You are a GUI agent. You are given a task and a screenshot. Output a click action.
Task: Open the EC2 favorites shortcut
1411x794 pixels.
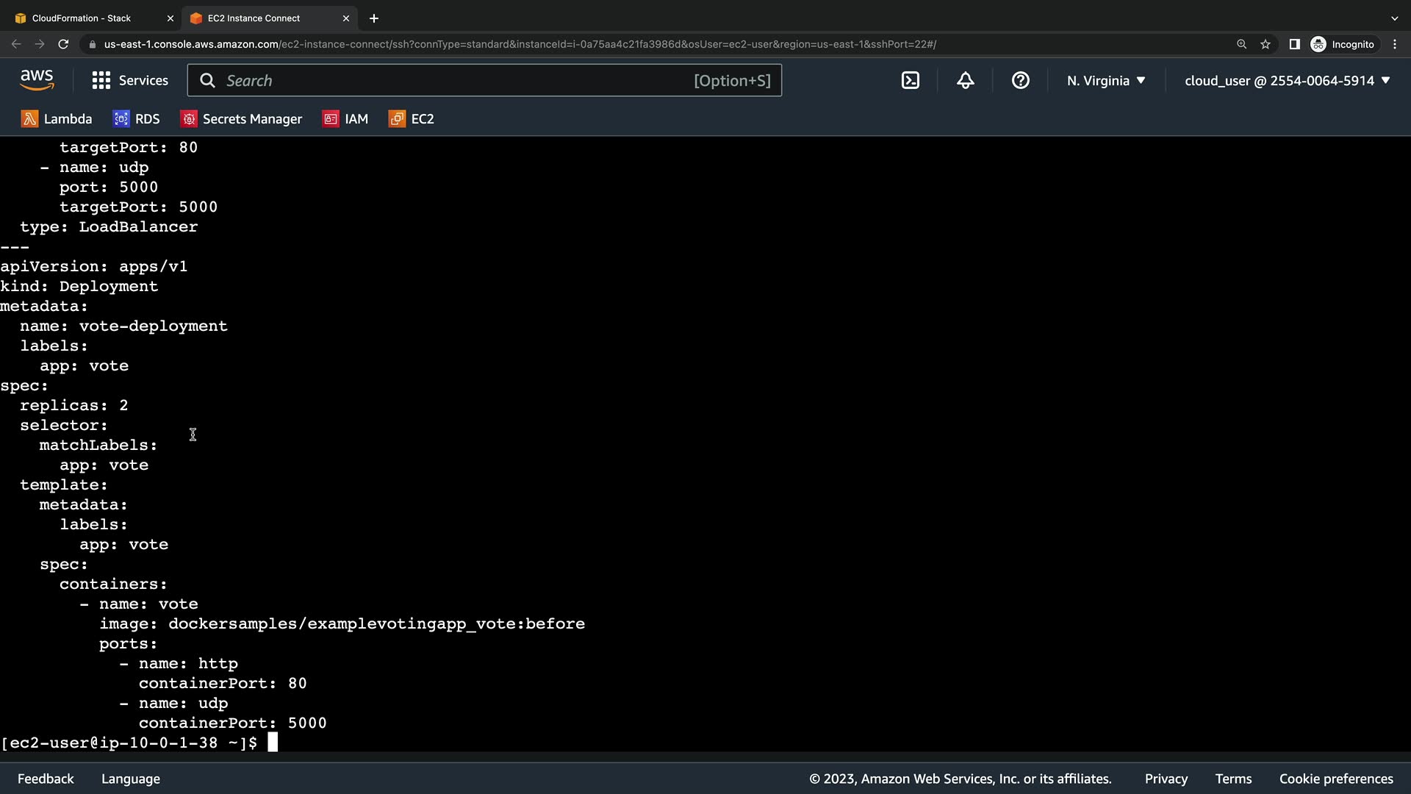411,119
